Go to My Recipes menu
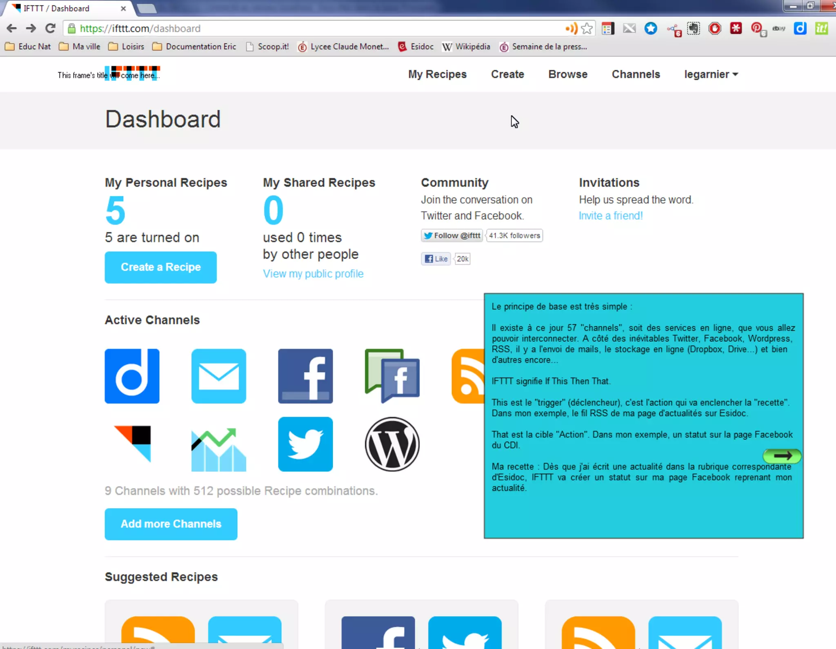 [437, 74]
